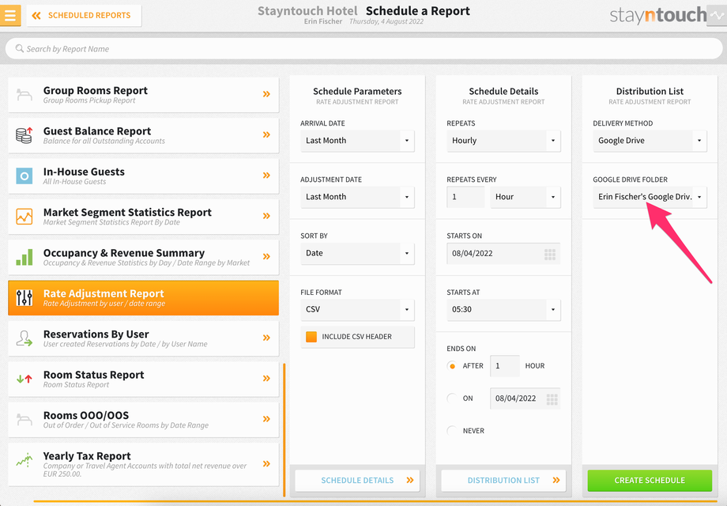
Task: Select Room Status Report item
Action: (143, 379)
